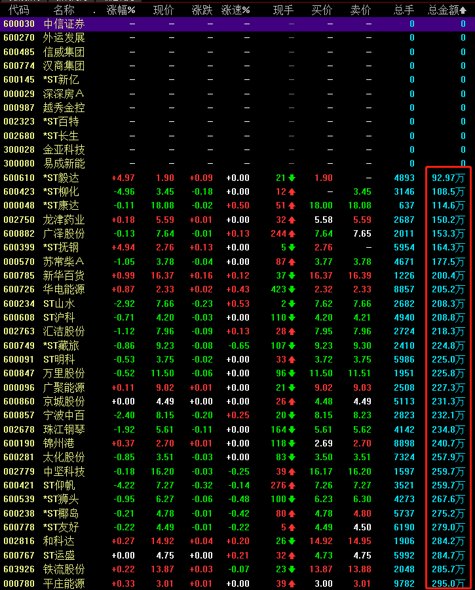475x590 pixels.
Task: Select stock ST明科
Action: pyautogui.click(x=59, y=359)
